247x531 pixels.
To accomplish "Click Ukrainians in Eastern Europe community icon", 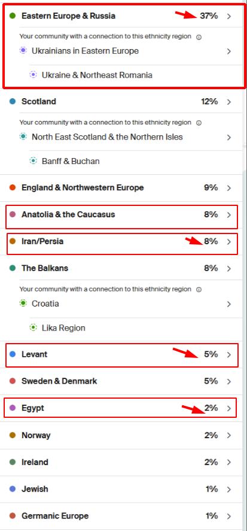I will [x=23, y=51].
